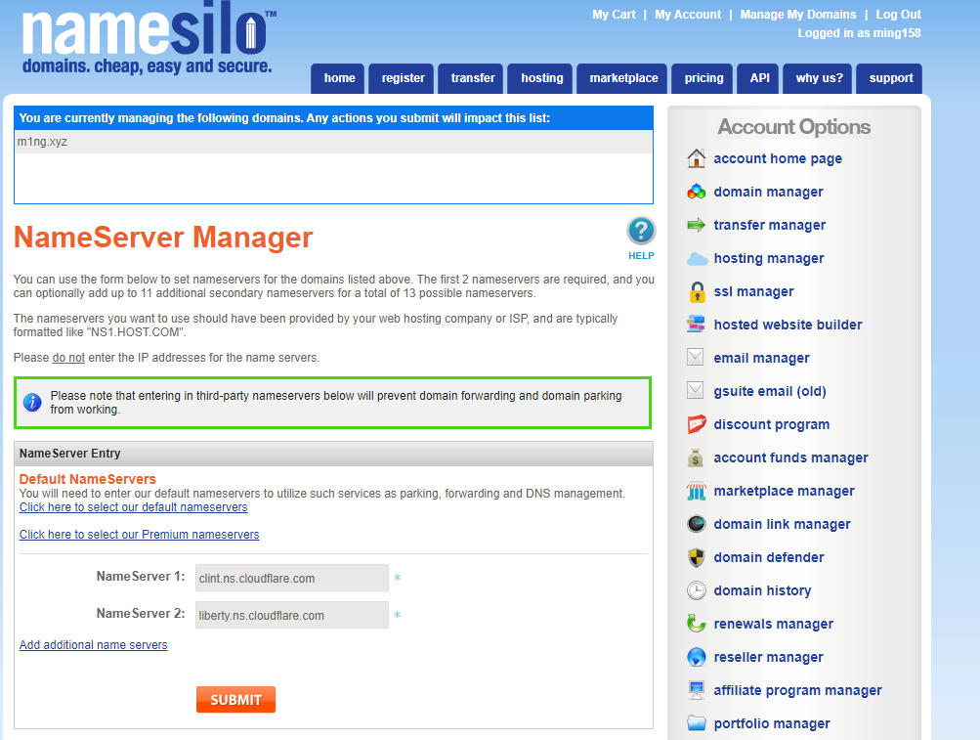Open the account funds manager link text

pos(790,457)
